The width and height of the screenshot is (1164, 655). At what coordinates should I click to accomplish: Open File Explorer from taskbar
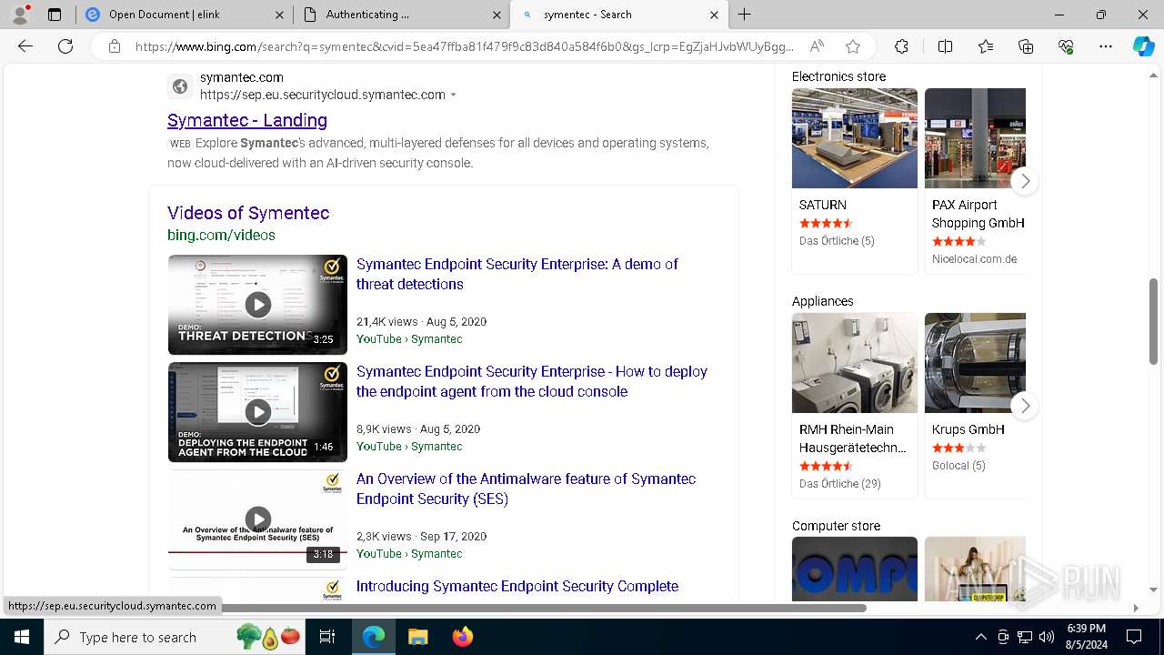point(417,637)
